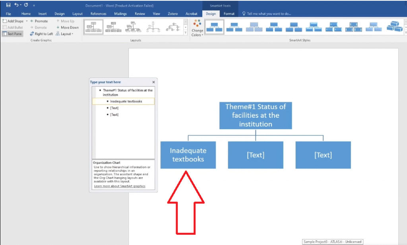Open the File menu
Image resolution: width=407 pixels, height=245 pixels.
tap(8, 13)
